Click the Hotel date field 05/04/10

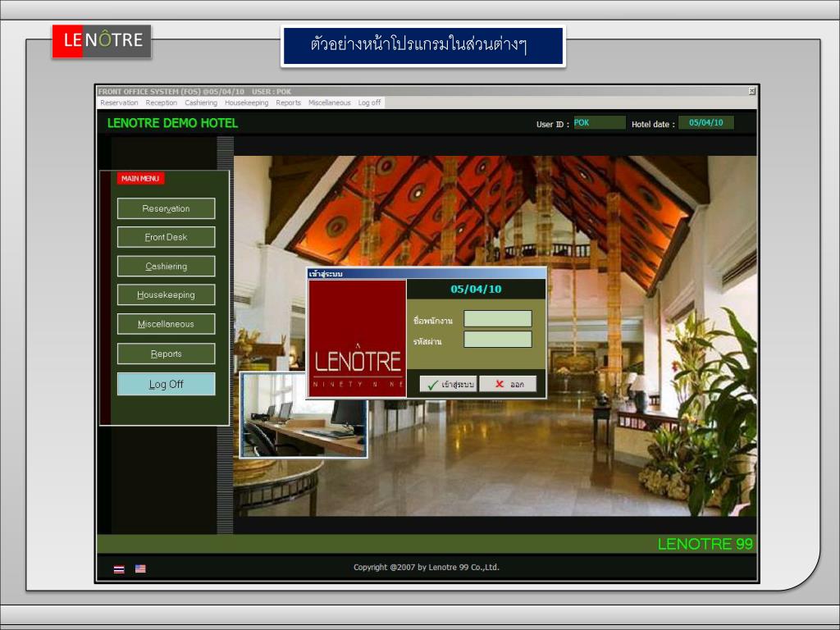pyautogui.click(x=706, y=123)
